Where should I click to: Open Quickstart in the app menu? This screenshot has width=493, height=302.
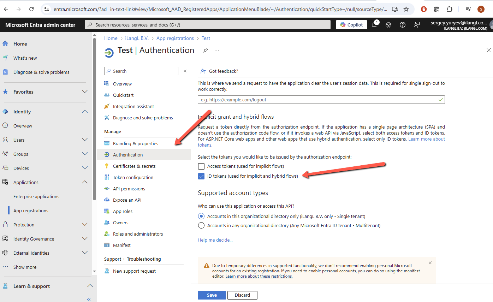tap(123, 95)
